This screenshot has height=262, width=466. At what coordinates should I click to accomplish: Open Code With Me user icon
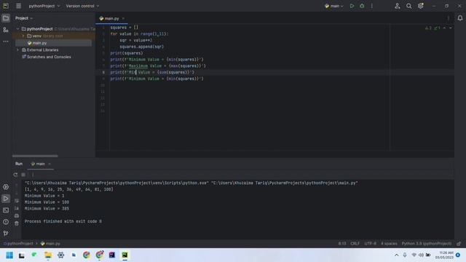(398, 6)
